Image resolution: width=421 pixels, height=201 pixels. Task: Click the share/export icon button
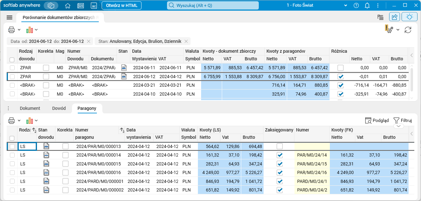[395, 17]
